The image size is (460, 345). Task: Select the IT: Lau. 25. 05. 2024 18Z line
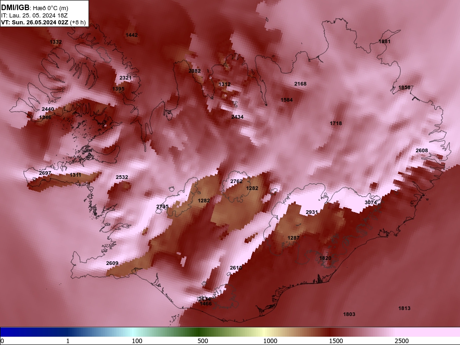pyautogui.click(x=34, y=16)
